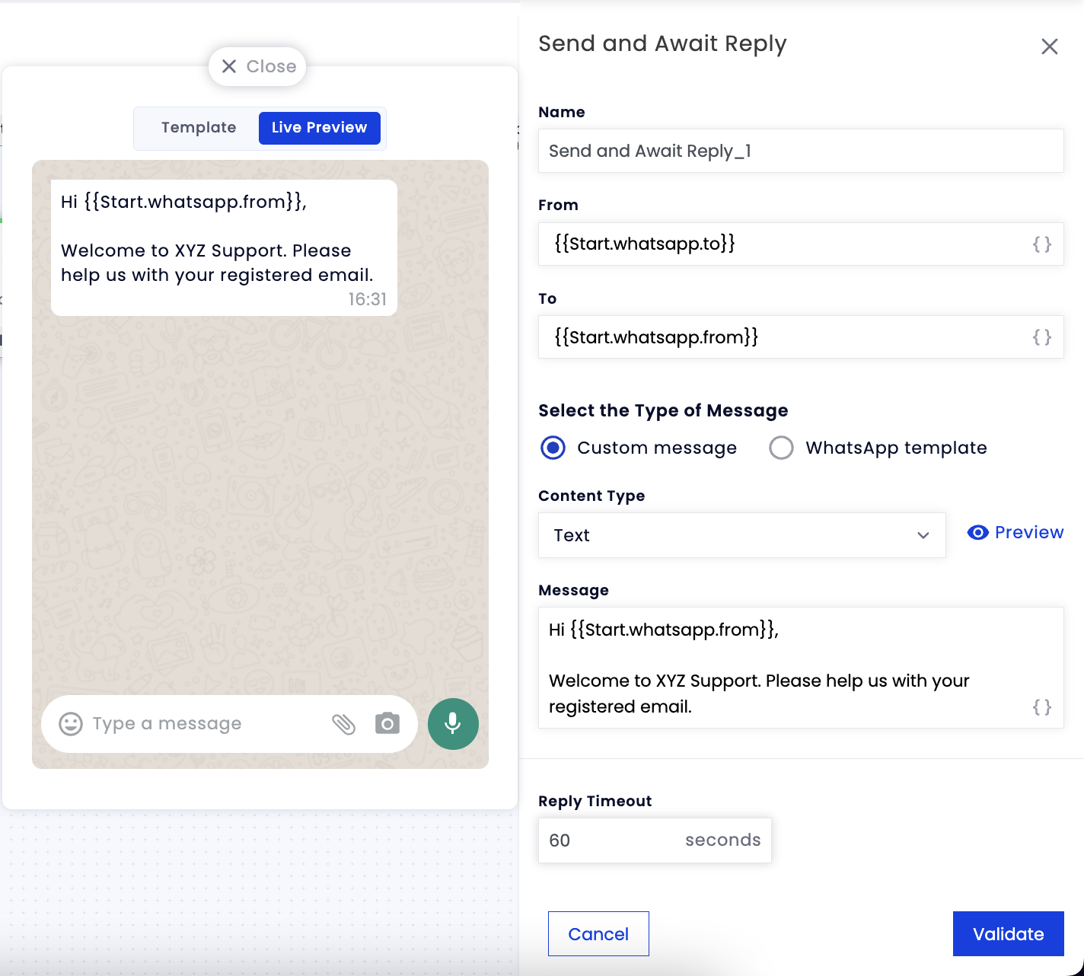Click the Cancel button

pos(598,933)
